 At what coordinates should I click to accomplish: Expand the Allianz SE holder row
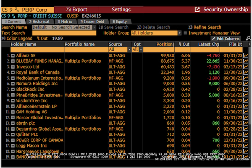[x=13, y=55]
